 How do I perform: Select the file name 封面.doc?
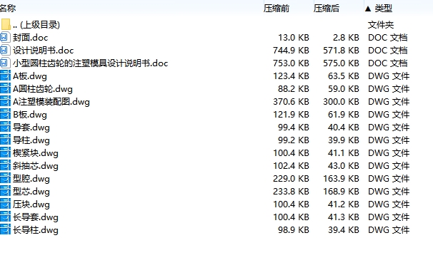31,38
